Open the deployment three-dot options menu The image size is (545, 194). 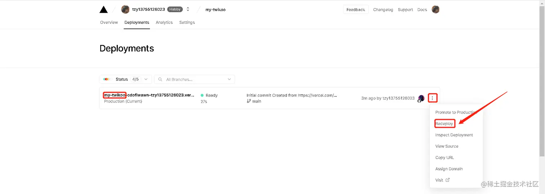433,98
